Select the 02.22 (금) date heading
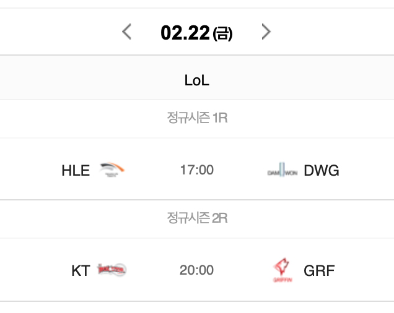 (196, 33)
